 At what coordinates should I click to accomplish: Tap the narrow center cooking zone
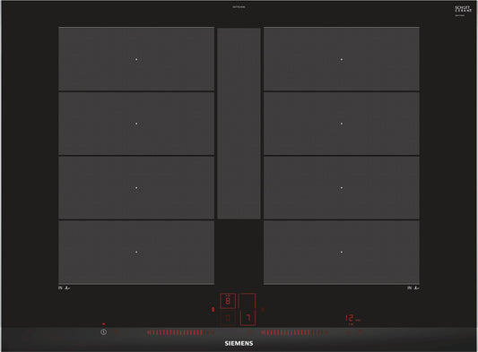[x=239, y=124]
